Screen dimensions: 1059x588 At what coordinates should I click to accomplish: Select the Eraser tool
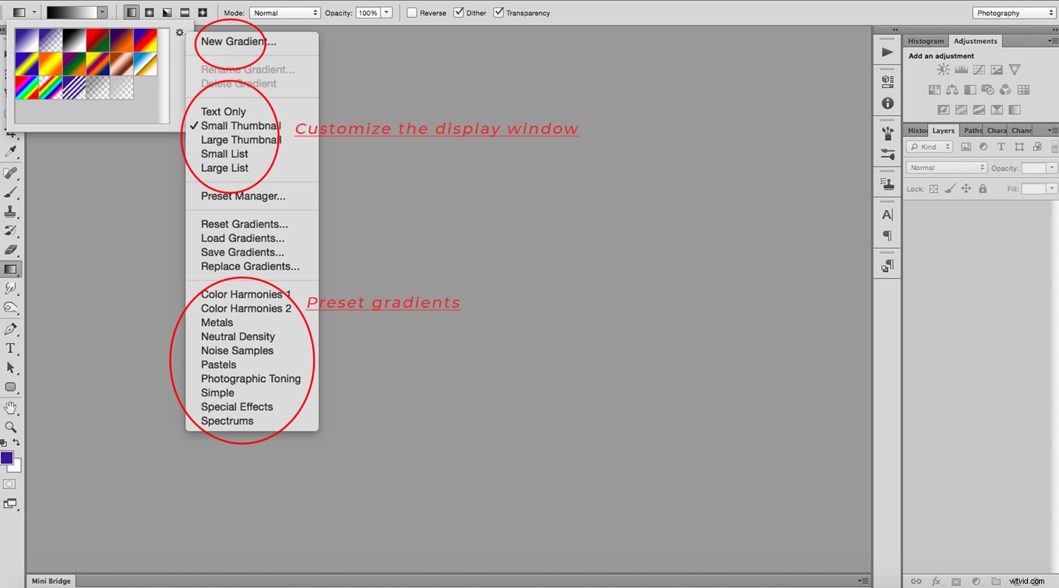(11, 249)
